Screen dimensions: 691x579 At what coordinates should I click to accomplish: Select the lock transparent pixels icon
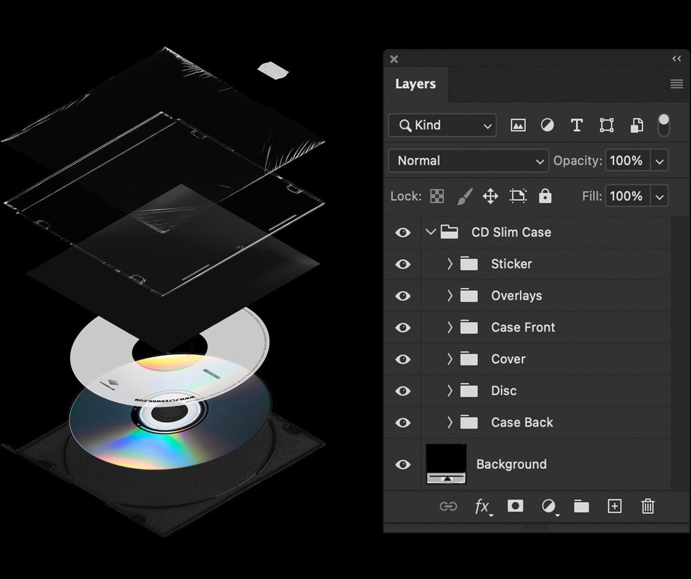437,196
